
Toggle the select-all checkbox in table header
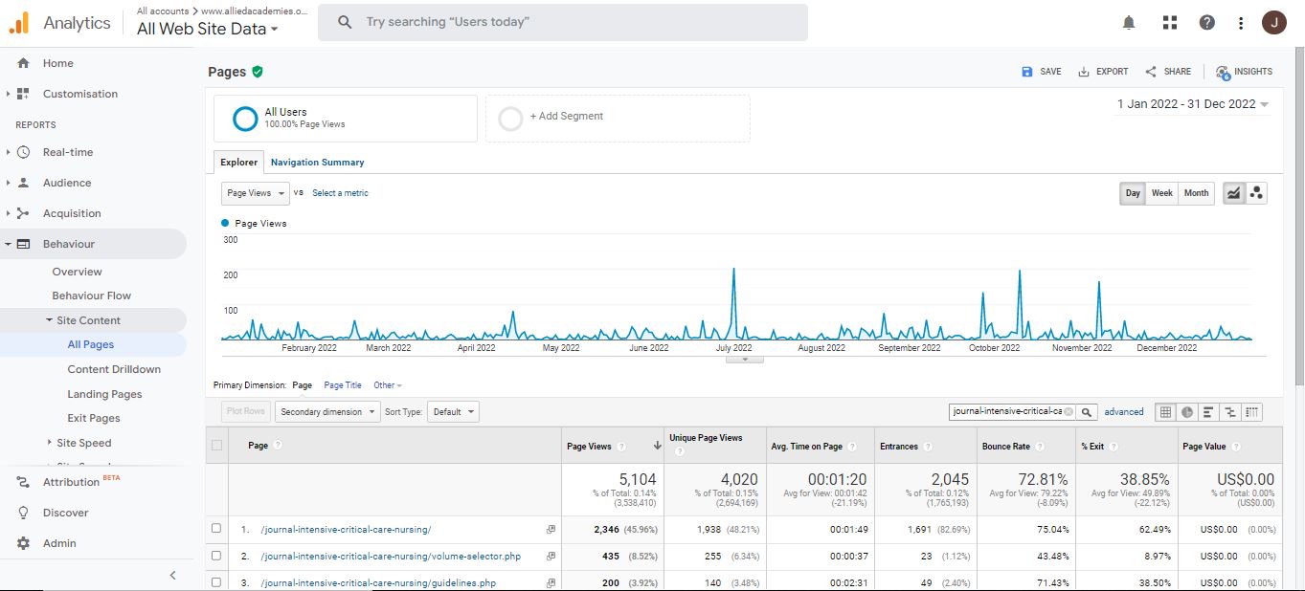point(216,446)
